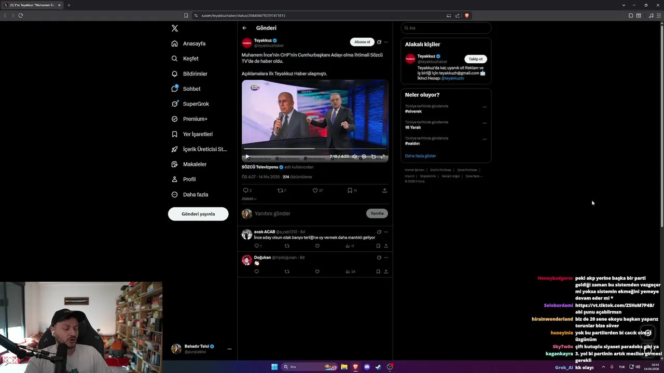Image resolution: width=664 pixels, height=373 pixels.
Task: Open the #siverek trending topic
Action: point(413,111)
